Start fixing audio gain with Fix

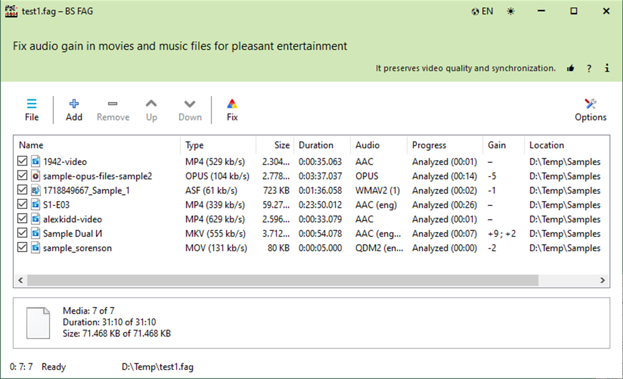point(232,109)
